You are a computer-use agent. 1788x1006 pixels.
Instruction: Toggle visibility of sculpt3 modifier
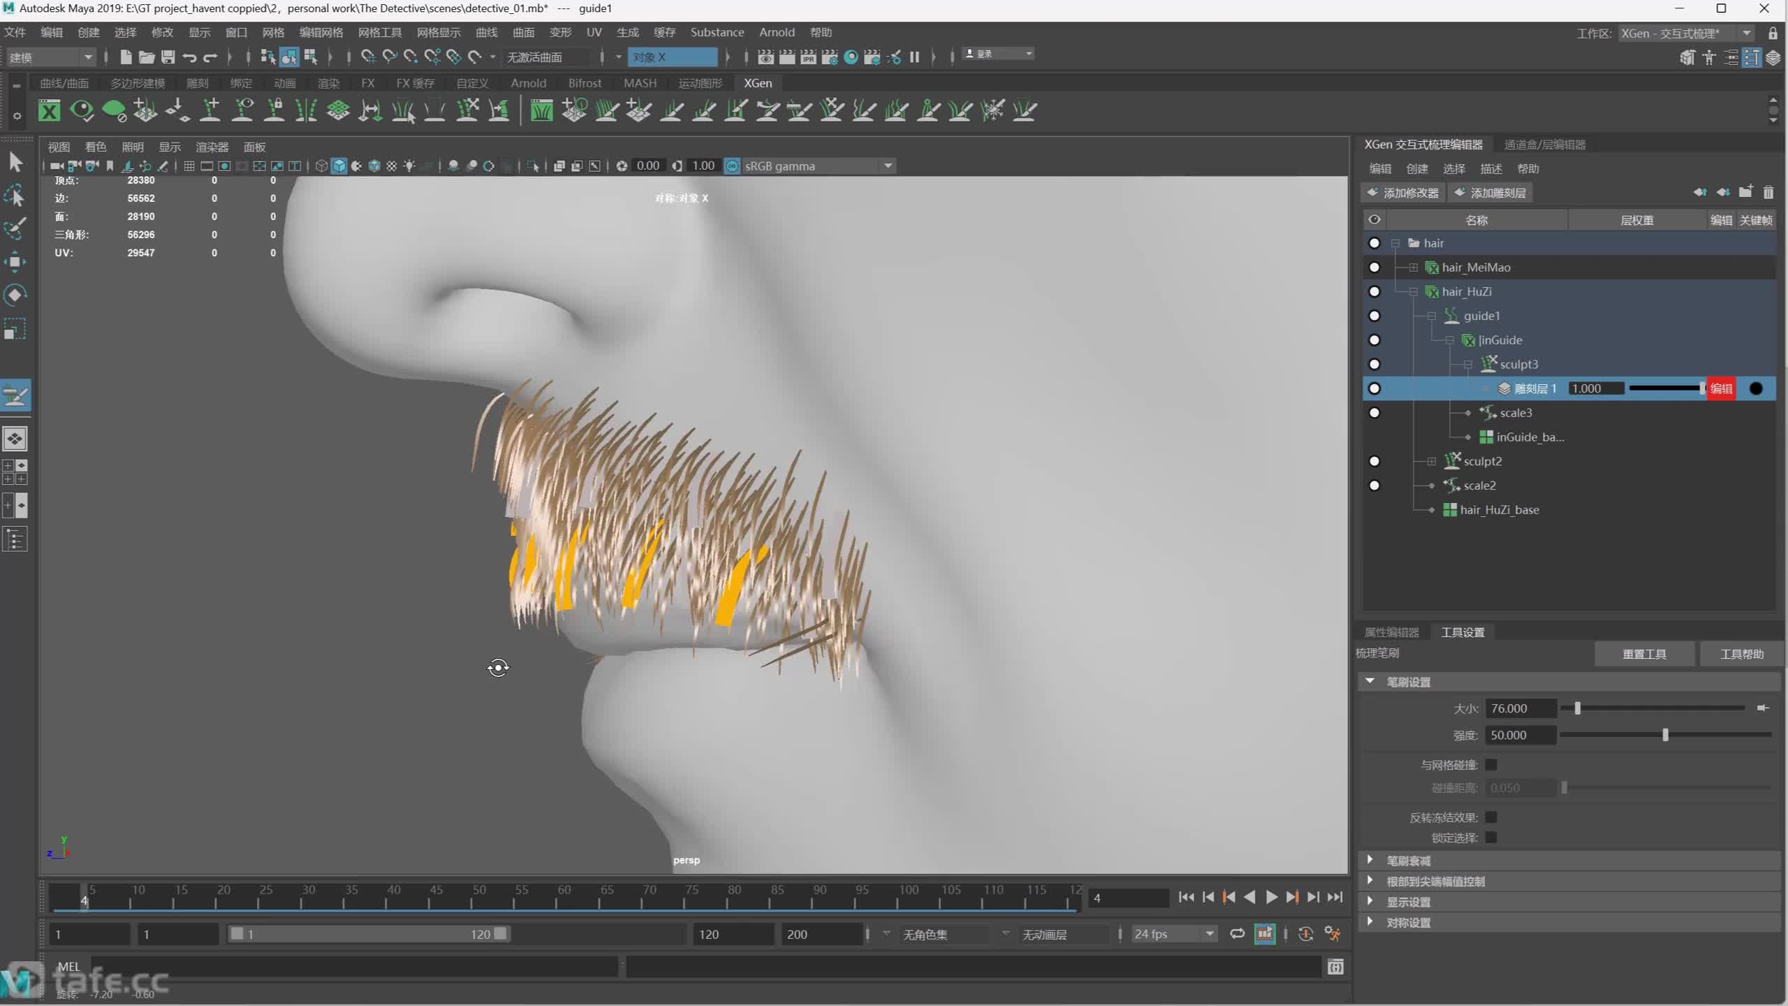(1374, 364)
